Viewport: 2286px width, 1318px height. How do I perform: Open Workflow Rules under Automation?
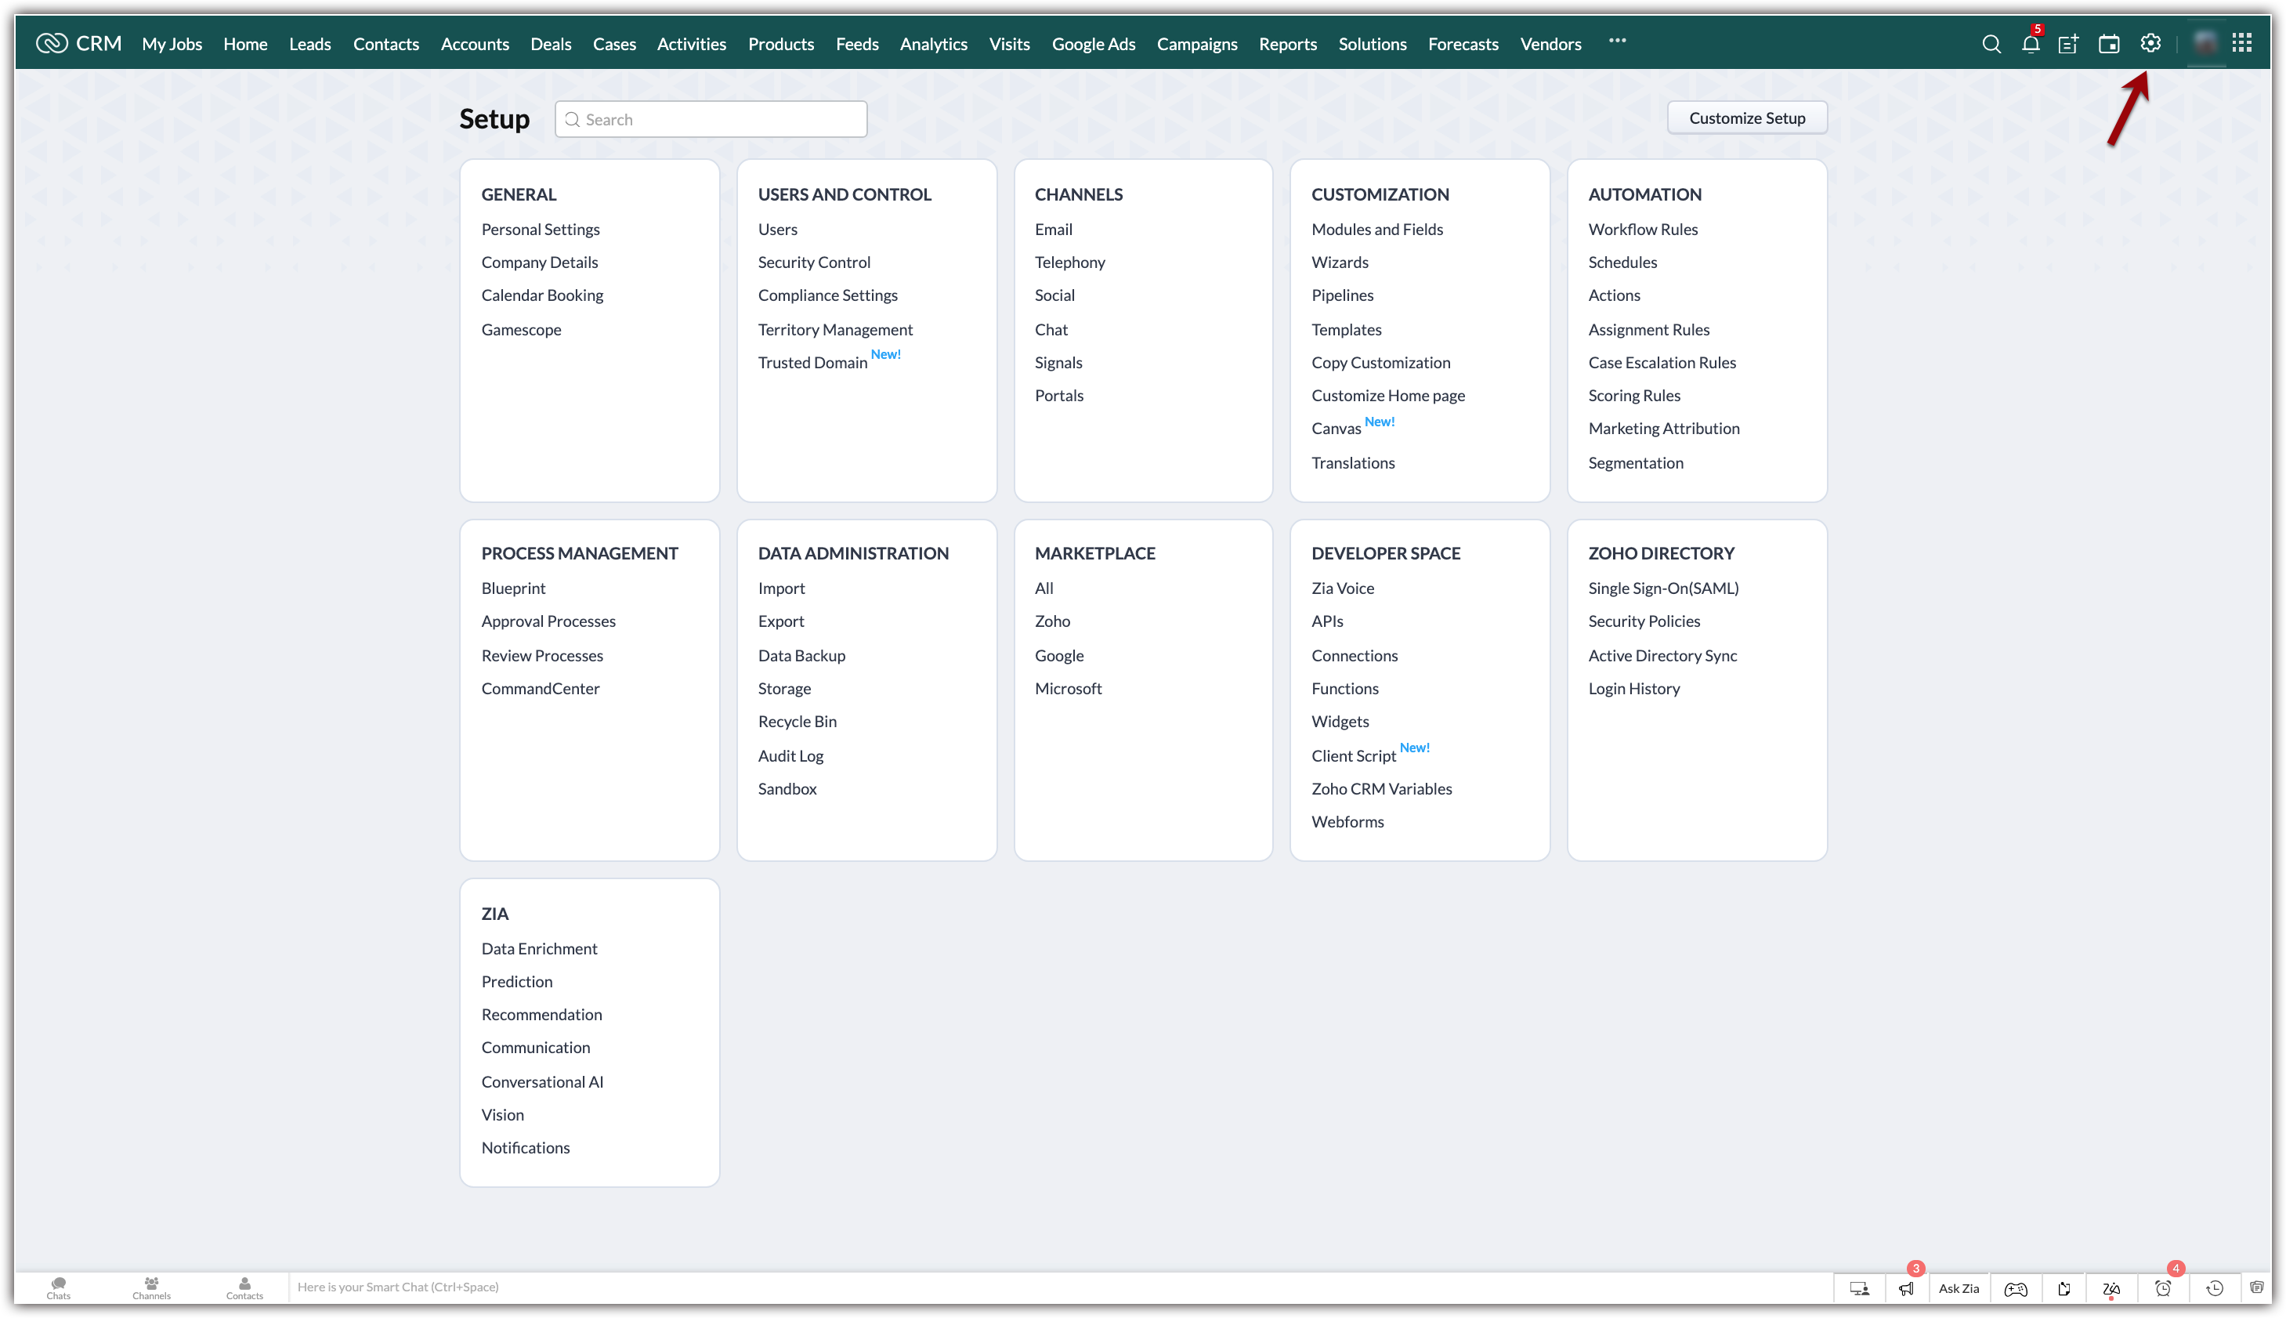pyautogui.click(x=1642, y=230)
